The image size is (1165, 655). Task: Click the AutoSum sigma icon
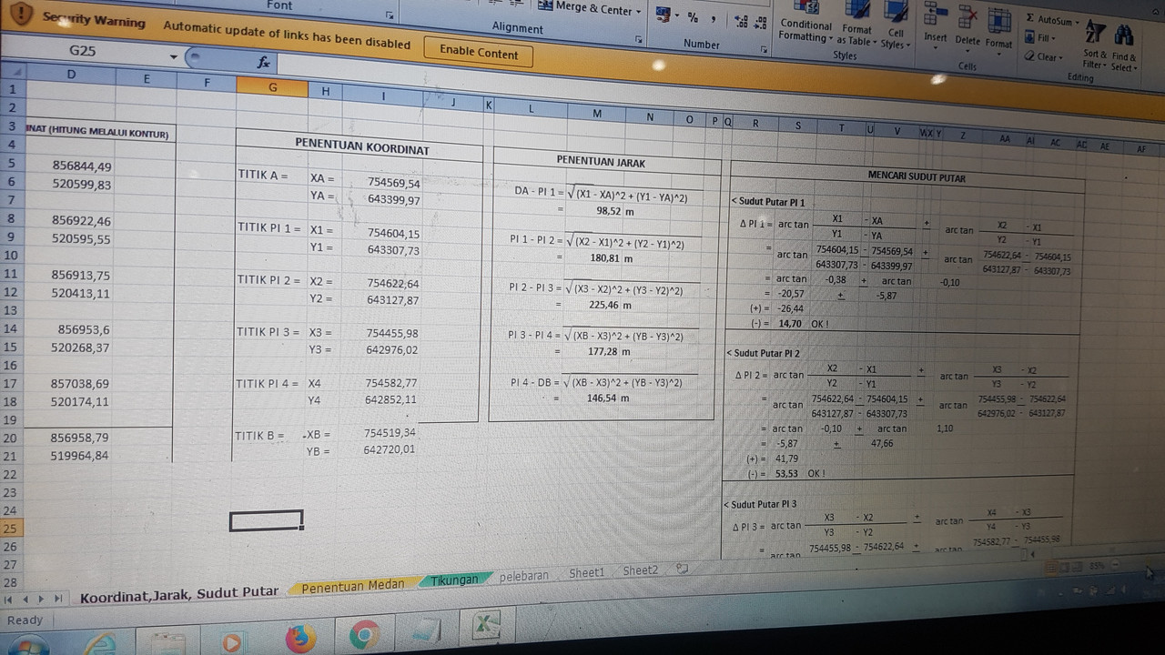1030,18
